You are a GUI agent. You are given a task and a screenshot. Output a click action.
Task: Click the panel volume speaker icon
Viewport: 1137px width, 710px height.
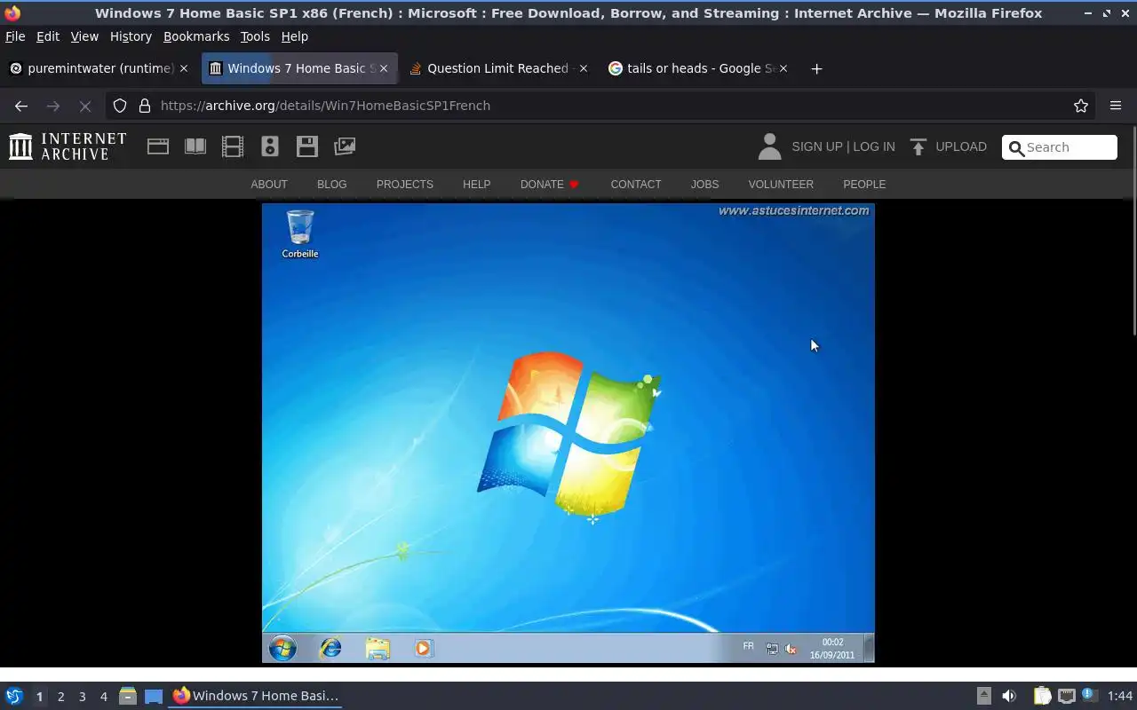tap(1009, 696)
